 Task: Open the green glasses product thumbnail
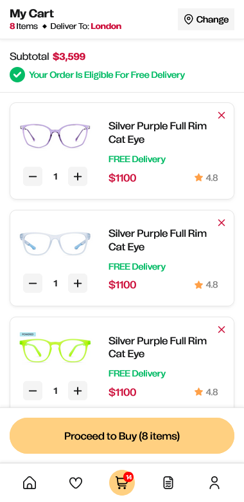coord(55,349)
